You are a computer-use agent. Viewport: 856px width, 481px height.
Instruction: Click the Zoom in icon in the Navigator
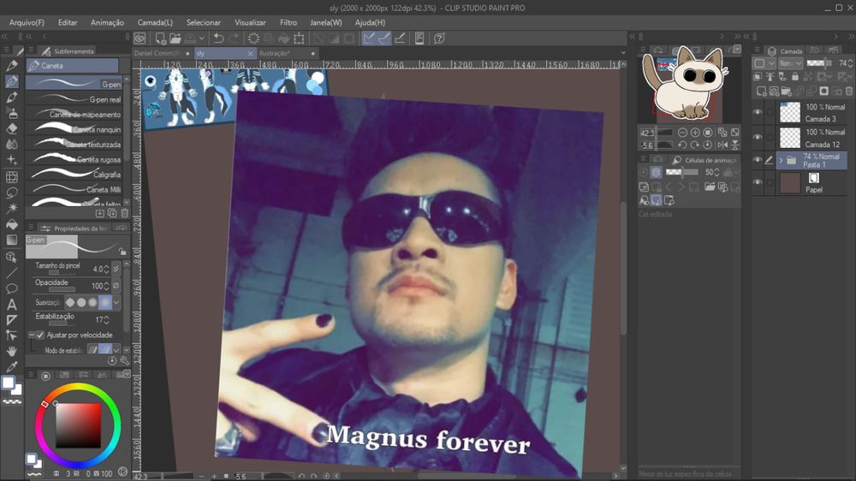point(695,133)
